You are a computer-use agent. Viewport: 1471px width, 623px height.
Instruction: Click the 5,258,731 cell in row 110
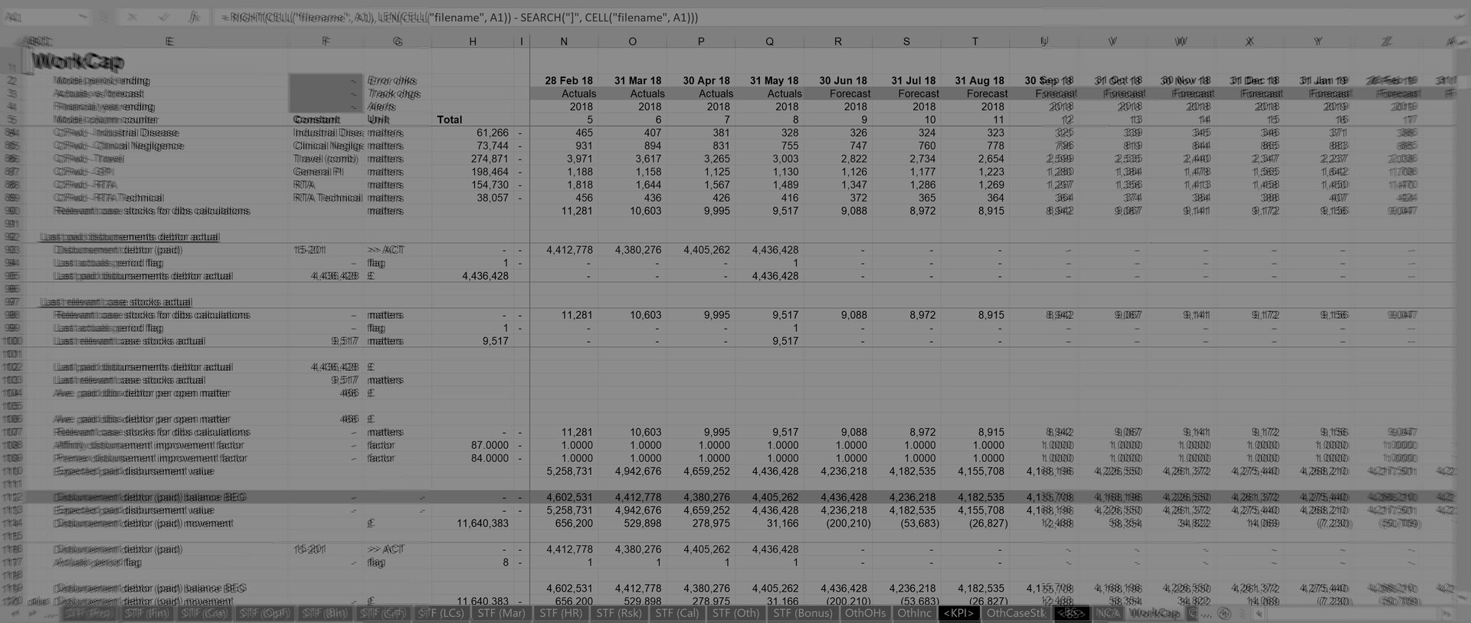[569, 471]
